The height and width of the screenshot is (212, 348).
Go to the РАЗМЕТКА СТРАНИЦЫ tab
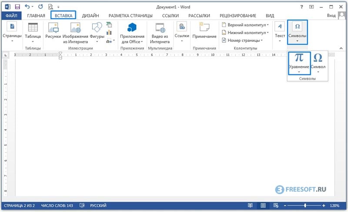point(130,16)
